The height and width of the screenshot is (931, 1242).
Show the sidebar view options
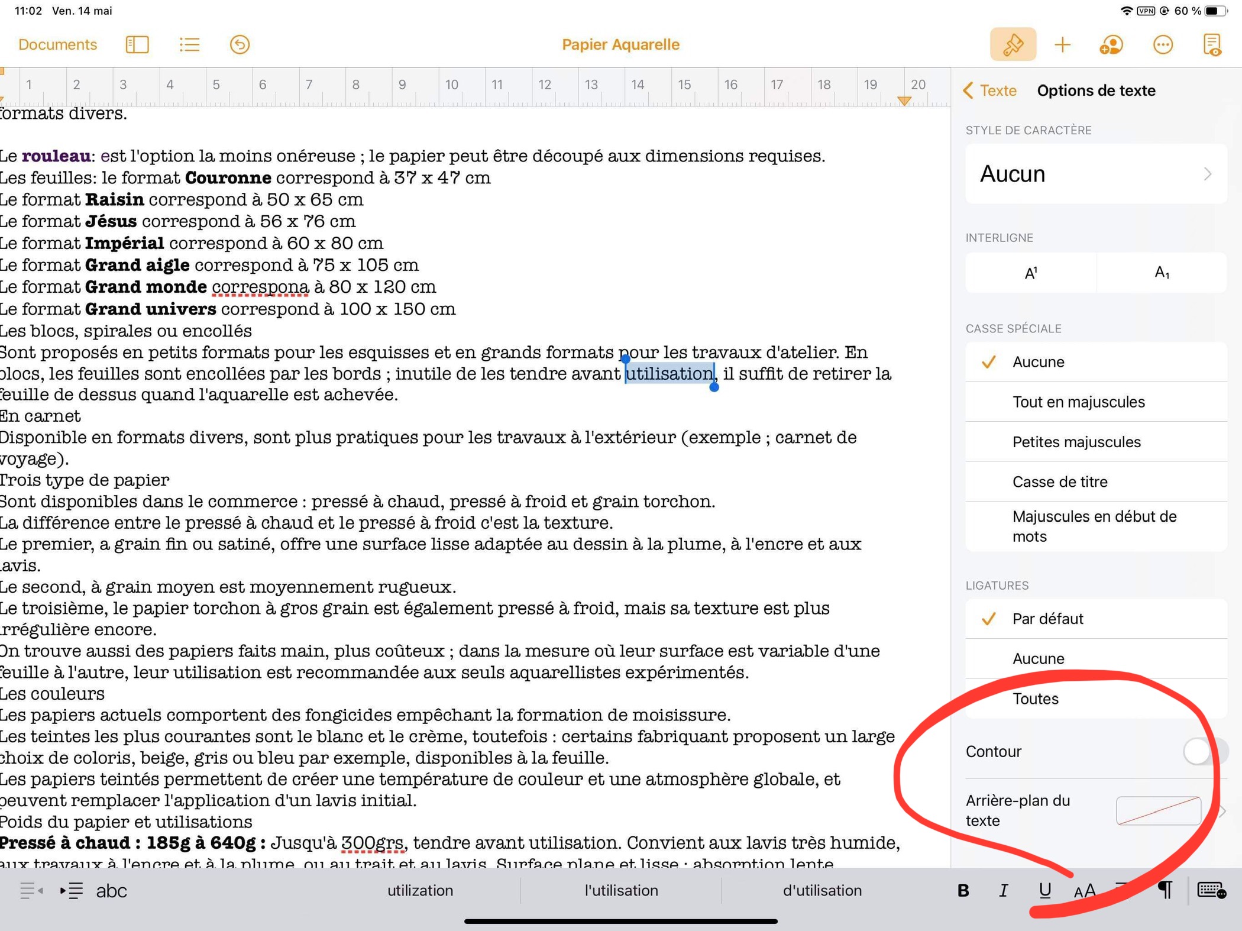(x=137, y=44)
